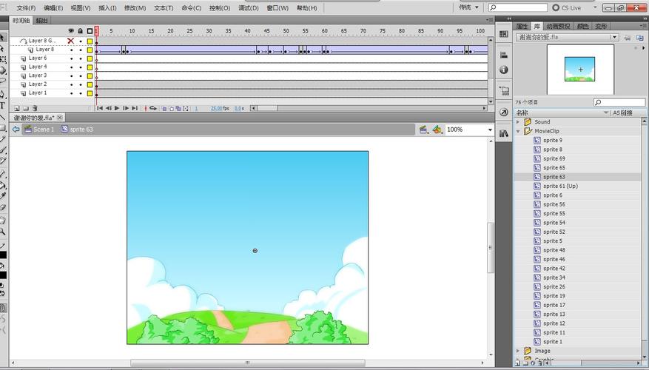Open the Swatches grid panel icon
Image resolution: width=649 pixels, height=370 pixels.
pos(504,34)
